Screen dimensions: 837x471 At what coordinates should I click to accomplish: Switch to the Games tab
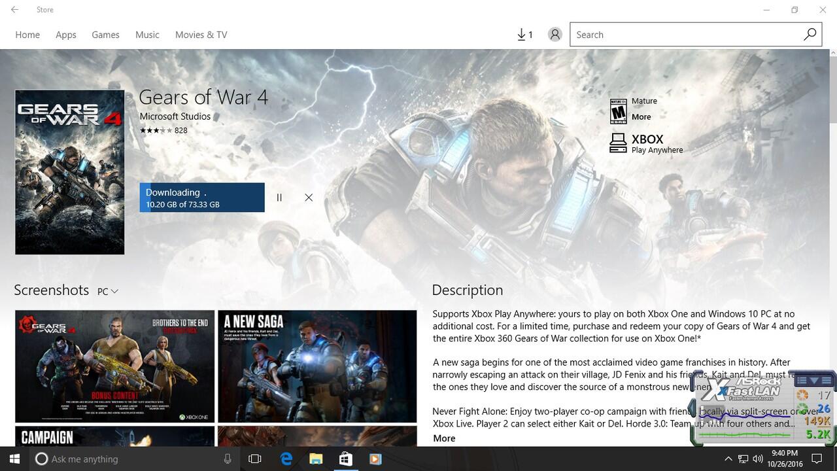(105, 35)
